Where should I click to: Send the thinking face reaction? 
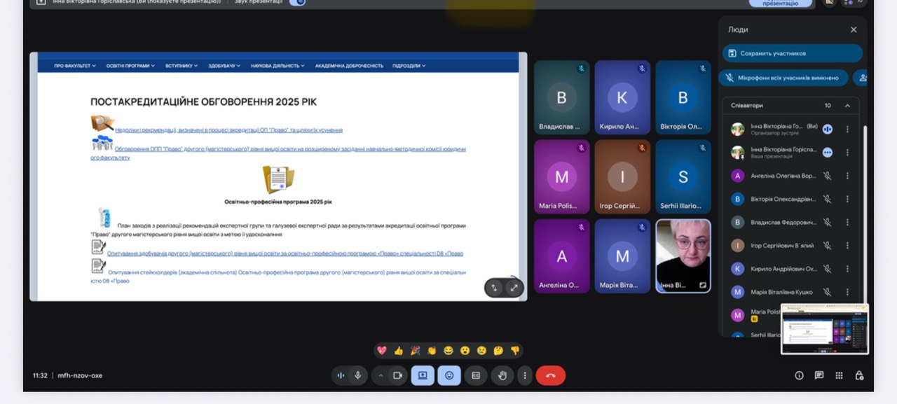[x=498, y=351]
